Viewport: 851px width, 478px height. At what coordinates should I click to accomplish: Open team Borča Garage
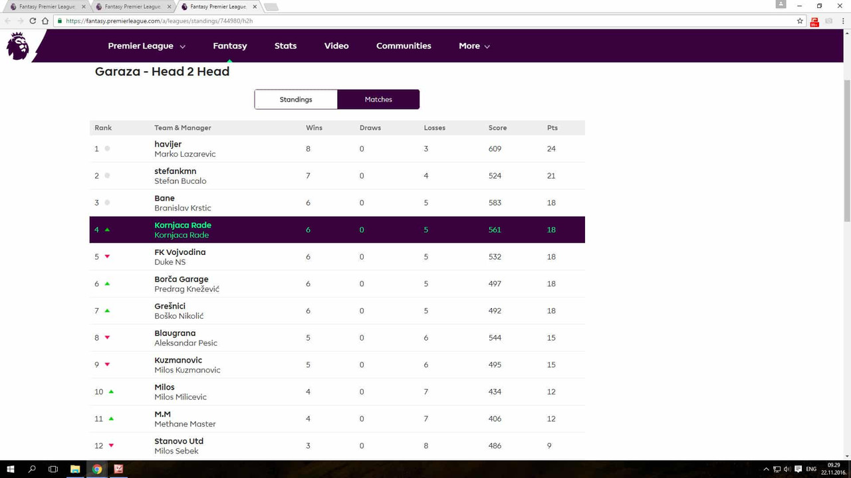(182, 279)
